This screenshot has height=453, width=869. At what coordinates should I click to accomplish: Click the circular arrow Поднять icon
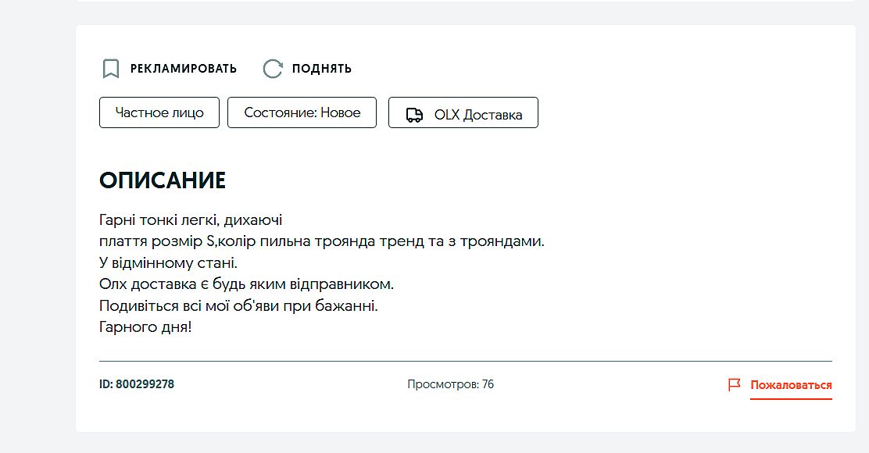[x=272, y=69]
